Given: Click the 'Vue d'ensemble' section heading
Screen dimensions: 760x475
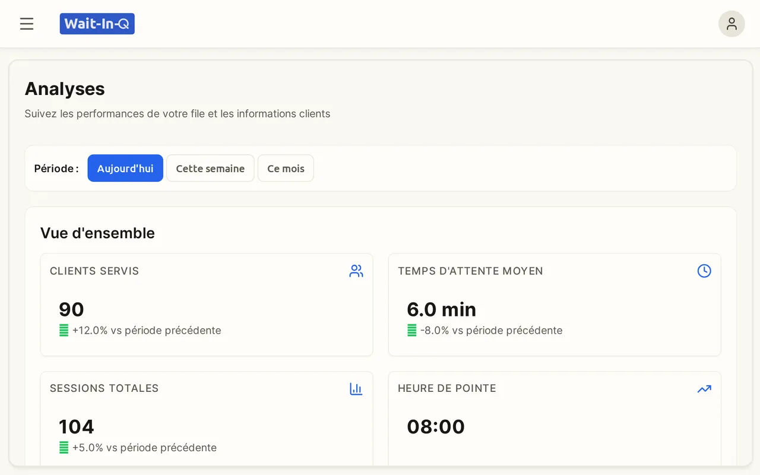Looking at the screenshot, I should coord(97,233).
